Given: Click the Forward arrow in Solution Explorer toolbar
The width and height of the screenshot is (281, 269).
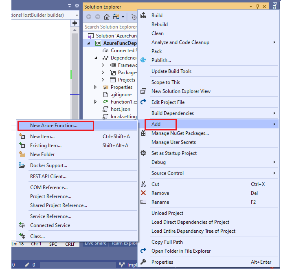Looking at the screenshot, I should (x=98, y=17).
